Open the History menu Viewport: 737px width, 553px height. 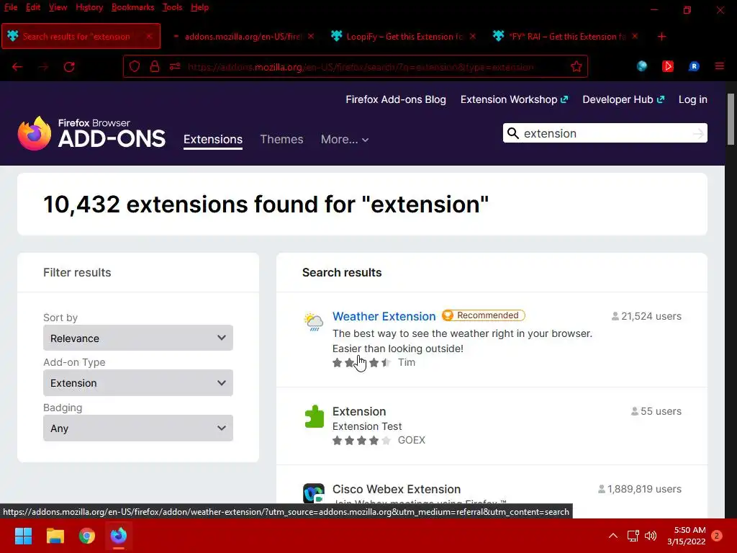click(x=89, y=7)
